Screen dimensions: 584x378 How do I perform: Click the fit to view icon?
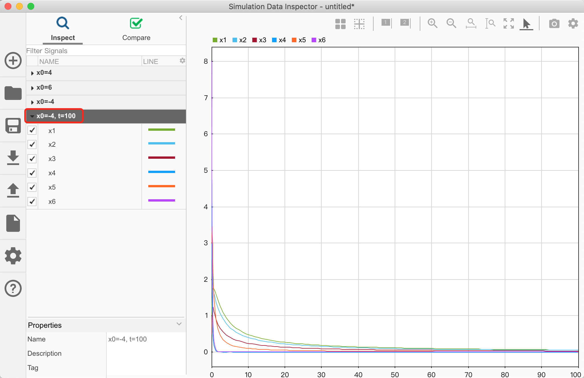[x=508, y=23]
